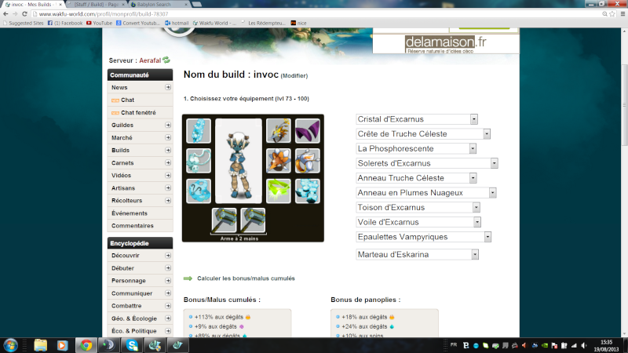628x353 pixels.
Task: Open the Chrome menu icon
Action: tap(623, 14)
